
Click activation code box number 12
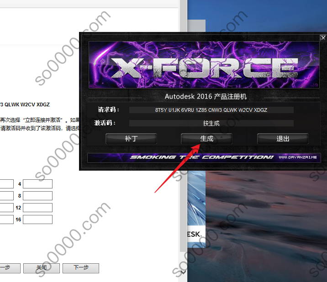37,208
